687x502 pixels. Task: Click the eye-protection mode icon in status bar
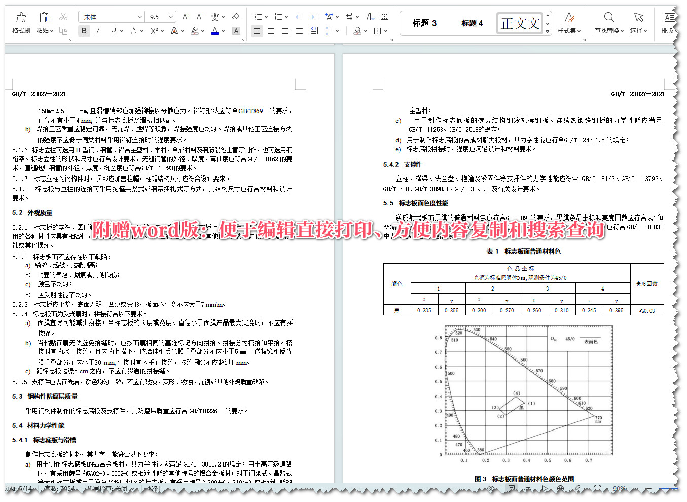(490, 488)
